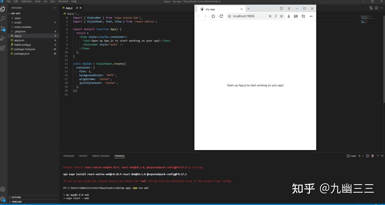Screen dimensions: 385x205
Task: Click the download icon in the browser toolbar
Action: 288,16
